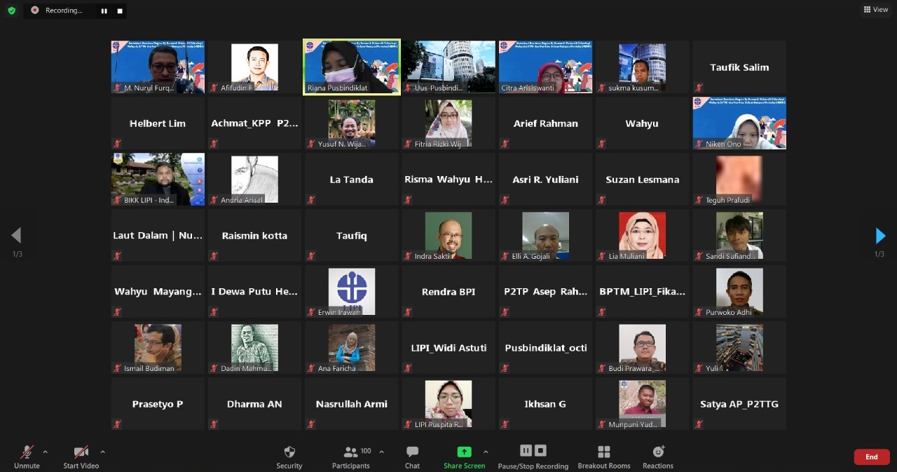The height and width of the screenshot is (472, 897).
Task: Go to next page of participants
Action: click(880, 236)
